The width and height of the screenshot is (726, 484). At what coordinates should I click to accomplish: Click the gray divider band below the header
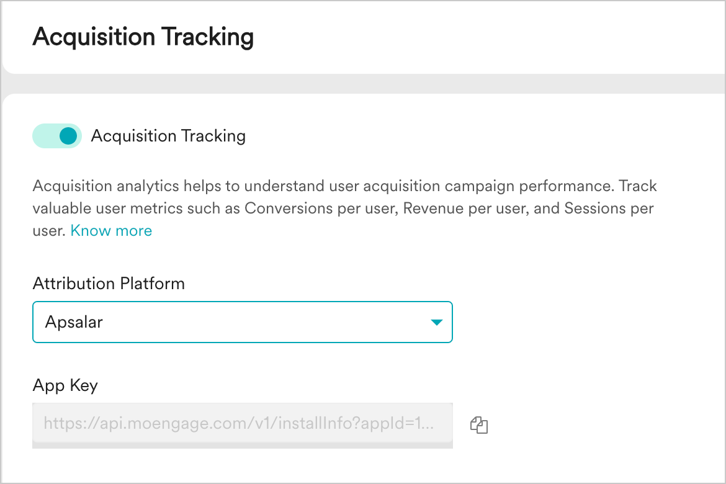tap(363, 84)
